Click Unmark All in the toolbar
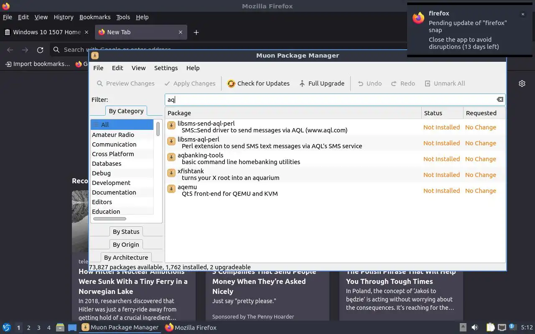The width and height of the screenshot is (535, 334). [445, 83]
